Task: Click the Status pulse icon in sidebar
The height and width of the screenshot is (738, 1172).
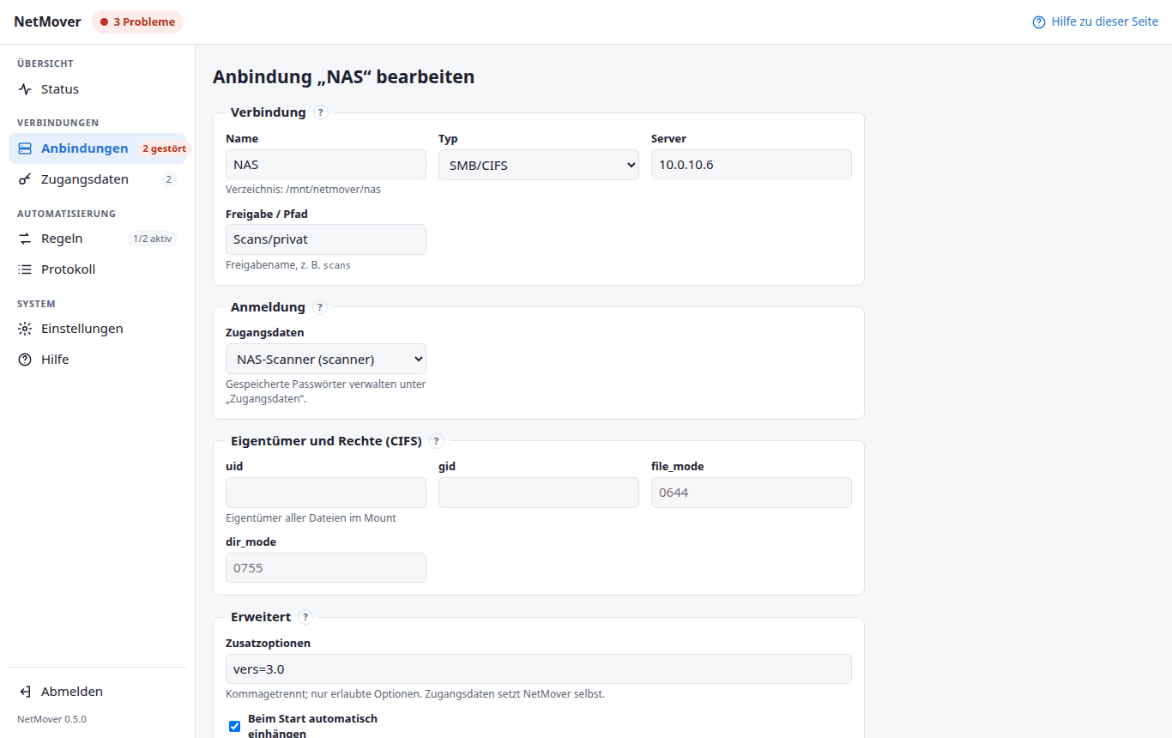Action: [25, 89]
